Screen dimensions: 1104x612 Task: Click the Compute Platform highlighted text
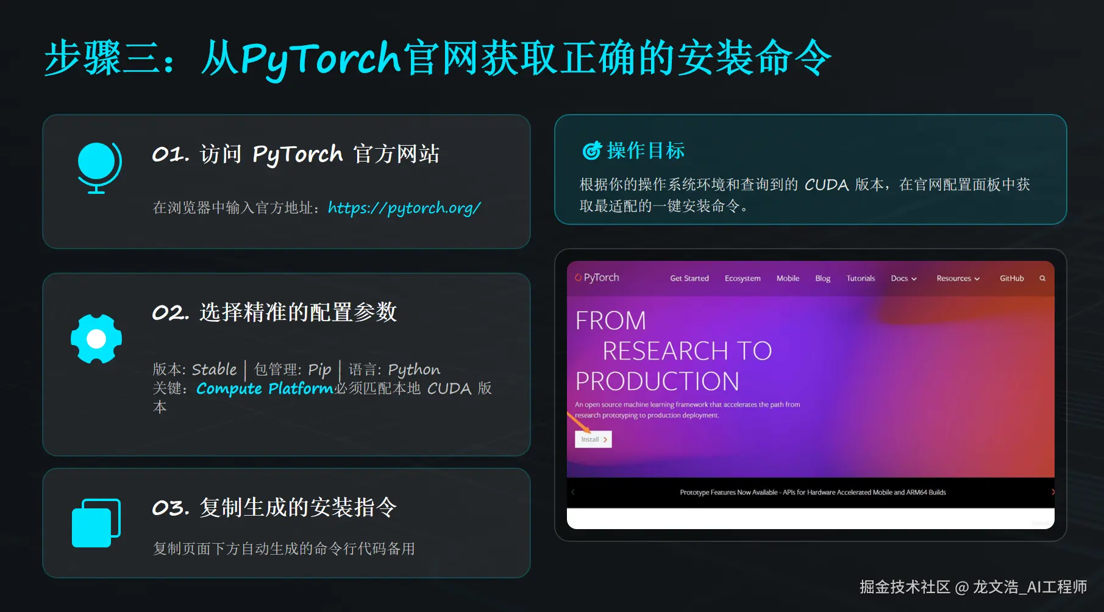click(x=265, y=388)
